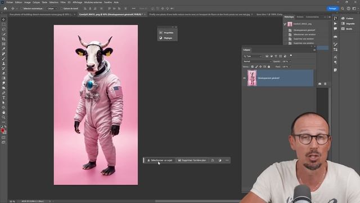Select the Eyedropper tool

[x=3, y=49]
